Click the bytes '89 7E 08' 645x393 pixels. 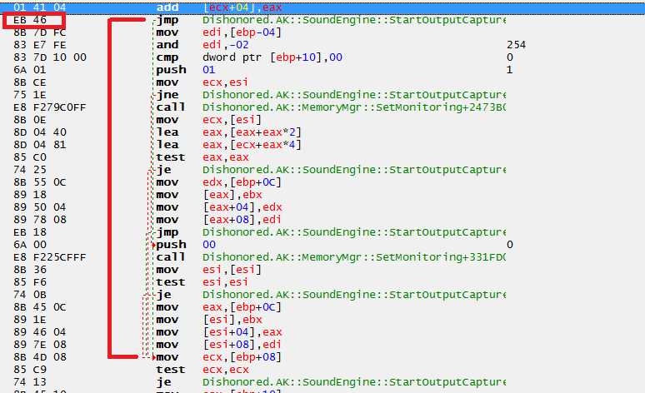click(39, 345)
